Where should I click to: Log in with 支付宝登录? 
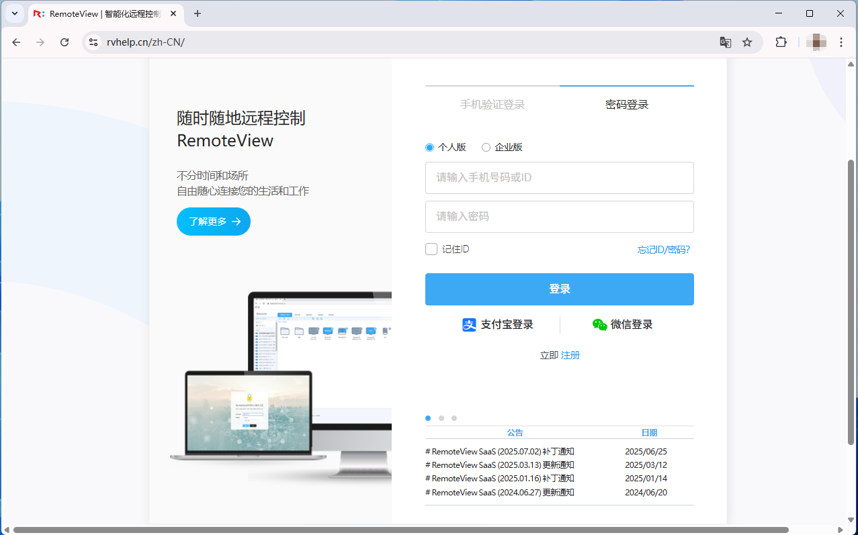click(x=498, y=325)
